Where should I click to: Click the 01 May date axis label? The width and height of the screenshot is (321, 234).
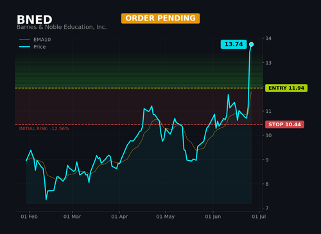click(x=166, y=217)
